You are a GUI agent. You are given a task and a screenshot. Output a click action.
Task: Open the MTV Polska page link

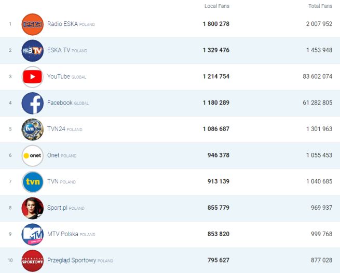point(62,234)
